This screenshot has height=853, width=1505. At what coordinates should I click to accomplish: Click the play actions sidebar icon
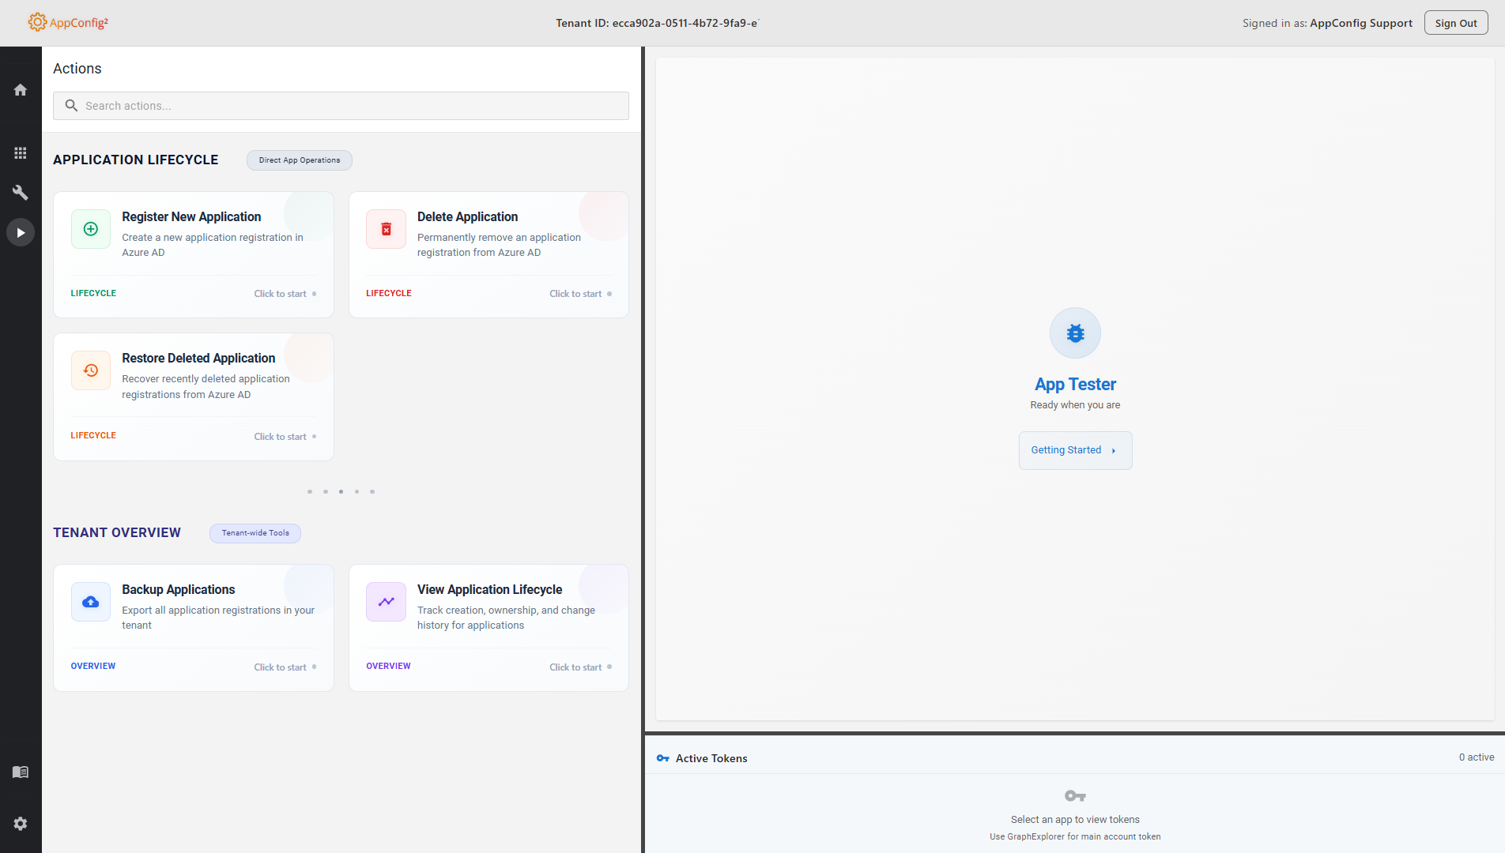click(x=21, y=233)
